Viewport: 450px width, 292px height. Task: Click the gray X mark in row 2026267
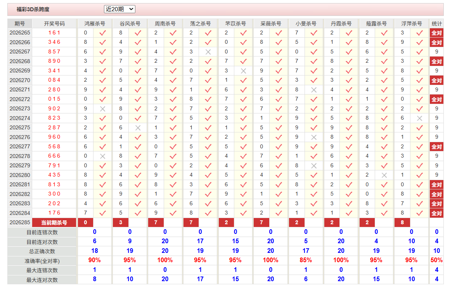pyautogui.click(x=208, y=52)
